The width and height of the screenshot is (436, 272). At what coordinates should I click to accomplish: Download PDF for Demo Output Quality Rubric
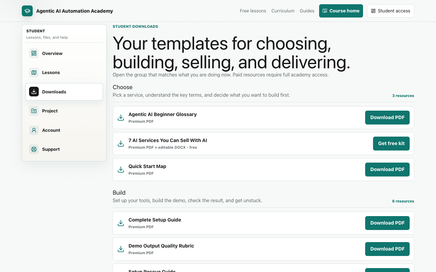[x=387, y=249]
